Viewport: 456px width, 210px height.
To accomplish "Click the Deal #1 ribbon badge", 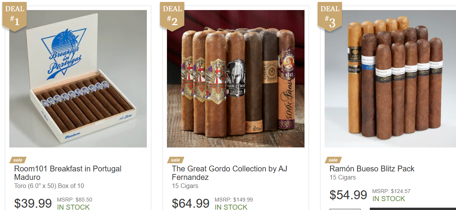I will (x=15, y=16).
